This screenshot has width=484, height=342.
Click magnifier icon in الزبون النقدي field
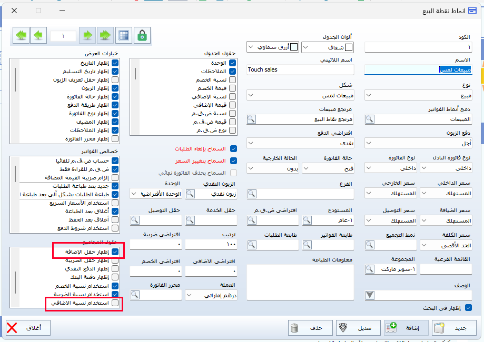[x=190, y=194]
